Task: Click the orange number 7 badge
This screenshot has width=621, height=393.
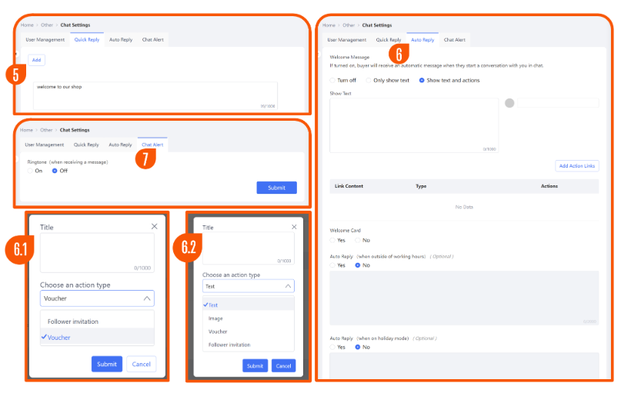Action: [x=145, y=158]
